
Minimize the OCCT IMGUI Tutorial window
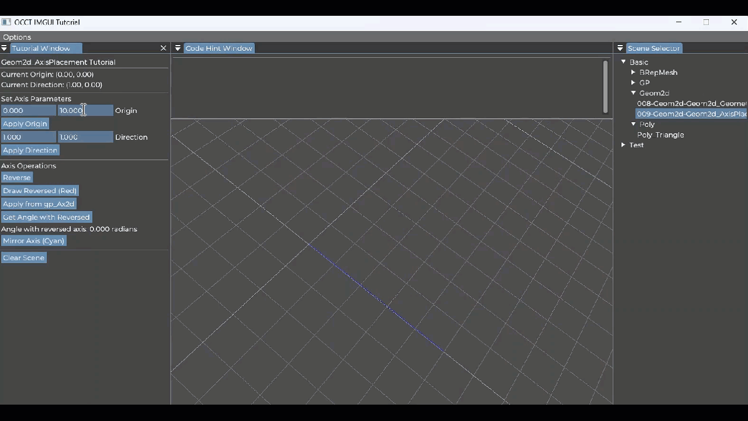click(678, 22)
